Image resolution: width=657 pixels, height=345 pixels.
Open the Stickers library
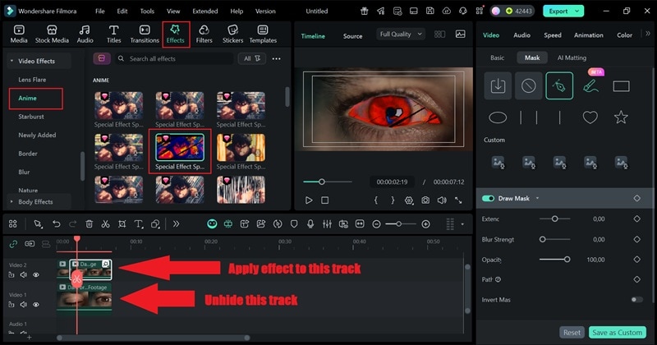232,34
